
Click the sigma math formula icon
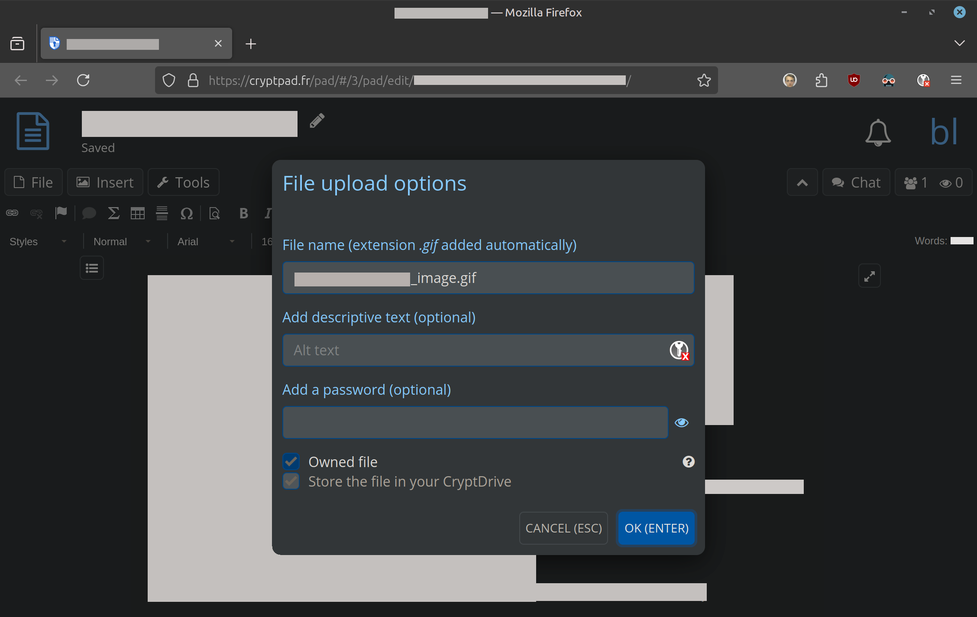click(113, 213)
